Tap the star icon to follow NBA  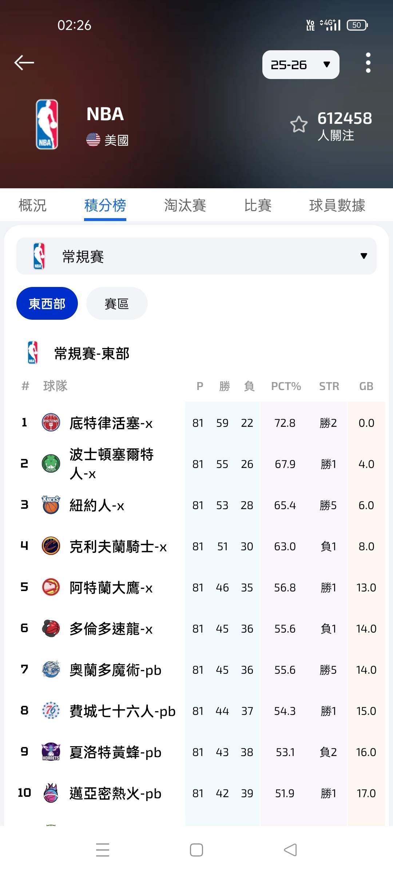tap(299, 125)
